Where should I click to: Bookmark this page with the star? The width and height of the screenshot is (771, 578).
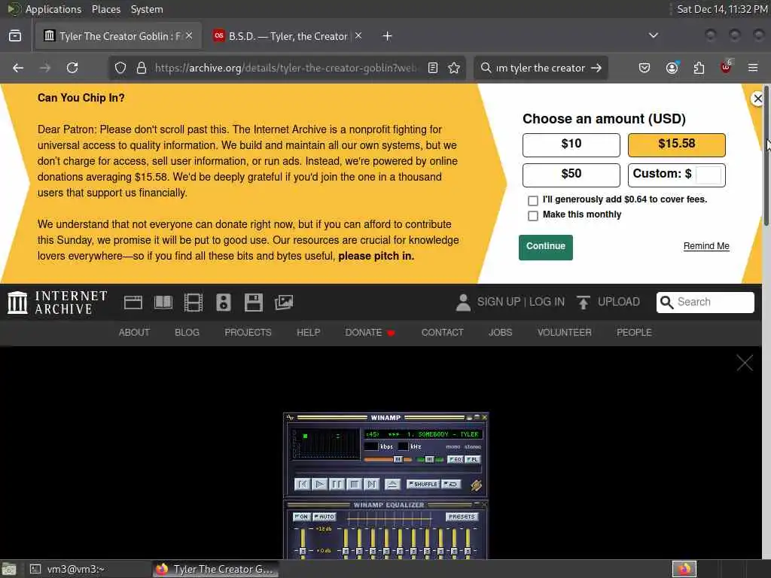[454, 68]
